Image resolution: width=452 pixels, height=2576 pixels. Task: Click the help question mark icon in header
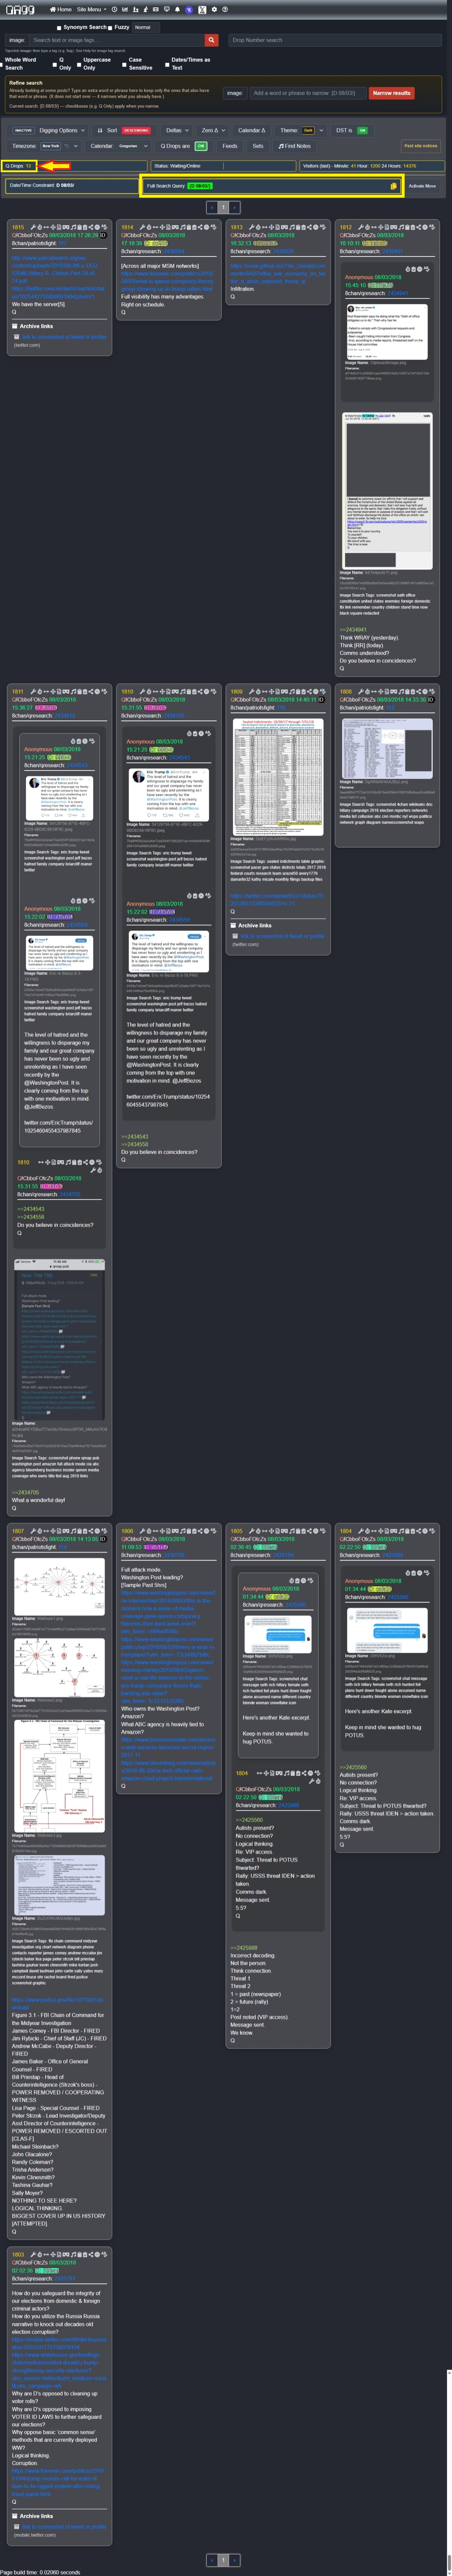(225, 9)
